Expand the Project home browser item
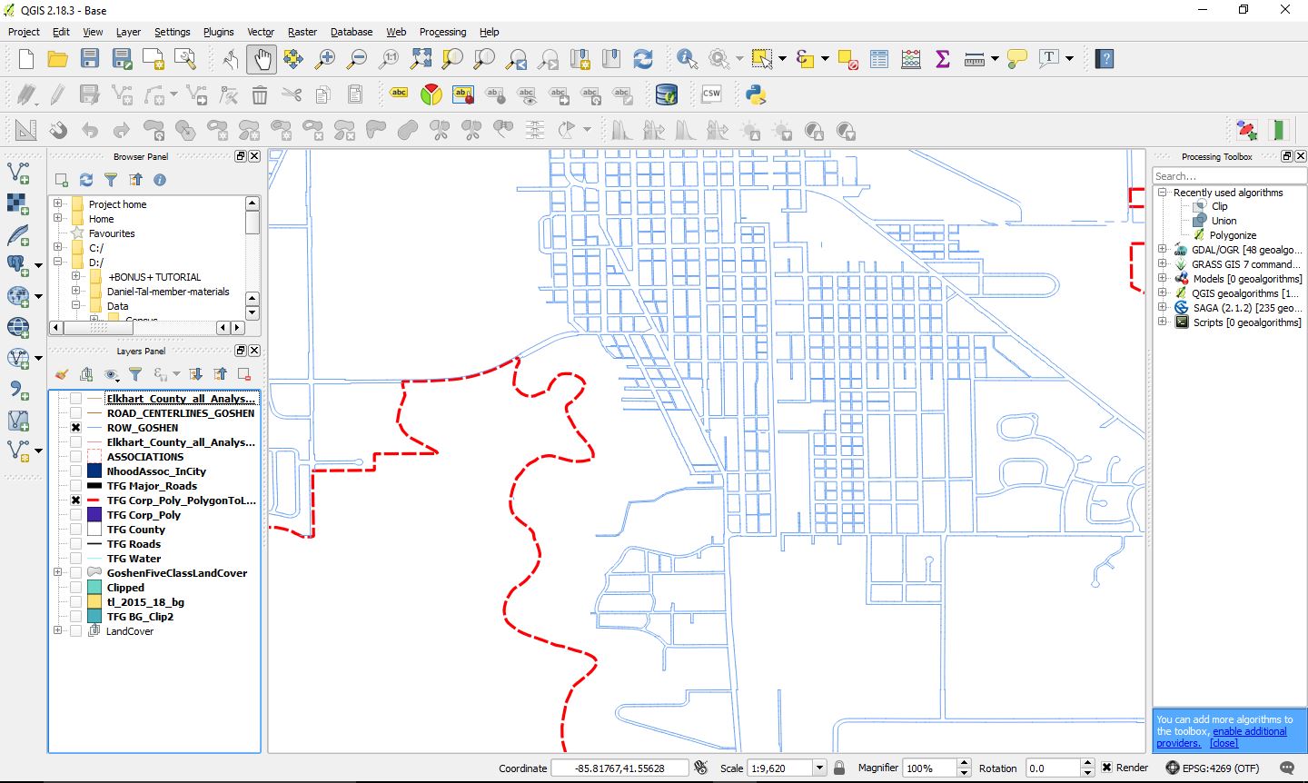The image size is (1308, 783). [x=58, y=203]
